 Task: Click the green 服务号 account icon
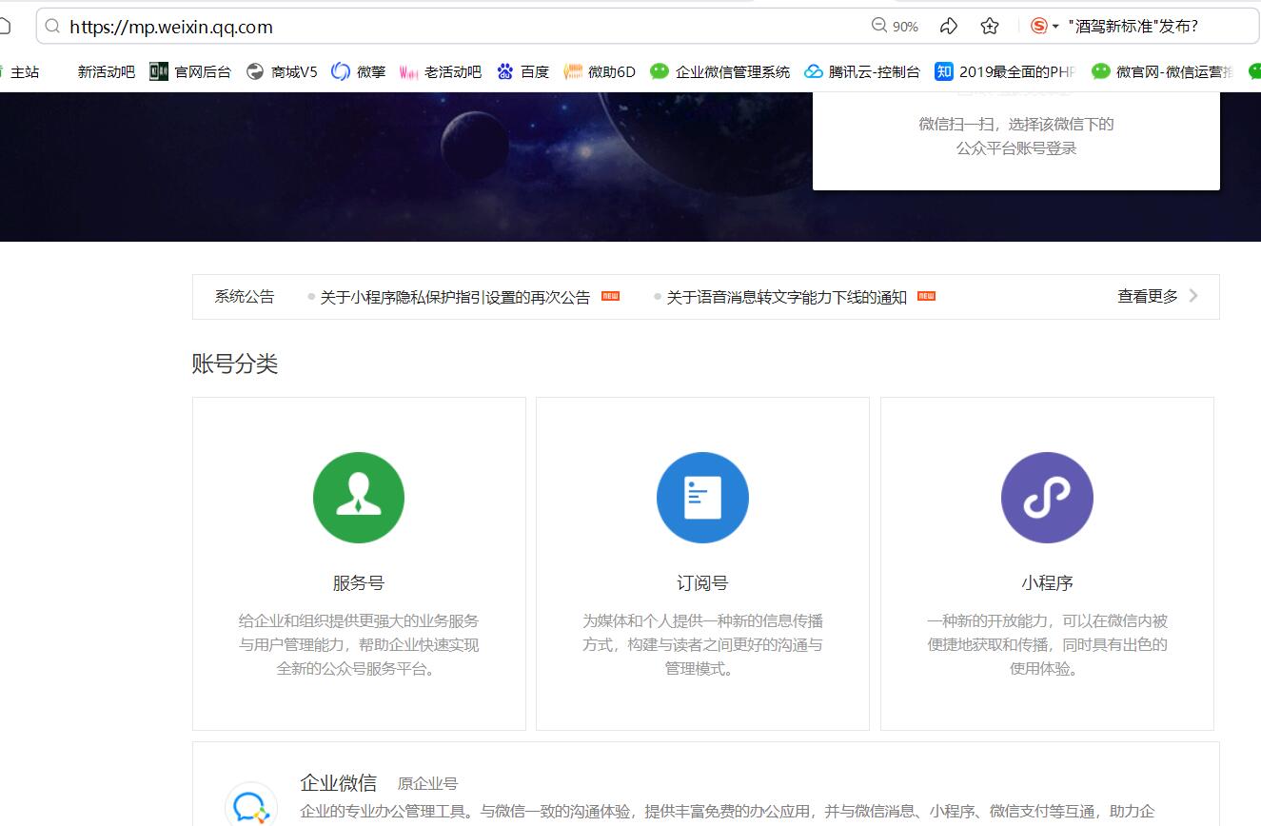coord(359,498)
